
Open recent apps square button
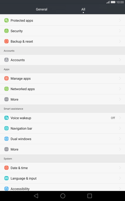pyautogui.click(x=90, y=196)
